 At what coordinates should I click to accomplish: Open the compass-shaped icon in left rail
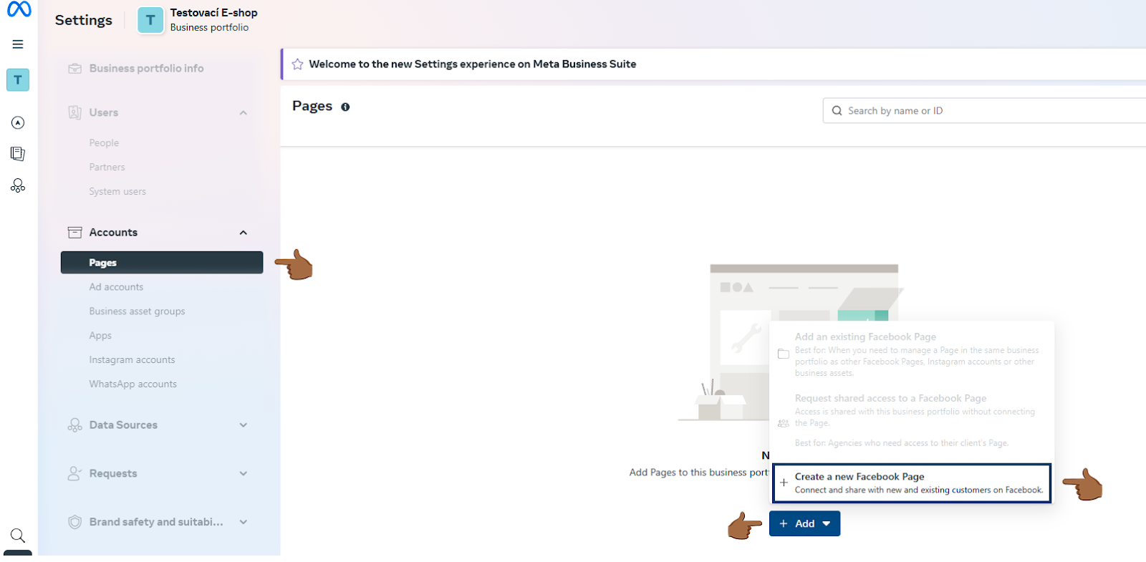(x=18, y=122)
